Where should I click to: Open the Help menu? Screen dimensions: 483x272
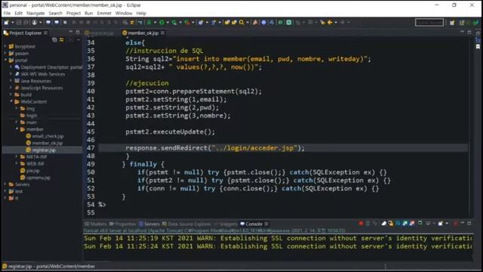tap(141, 14)
